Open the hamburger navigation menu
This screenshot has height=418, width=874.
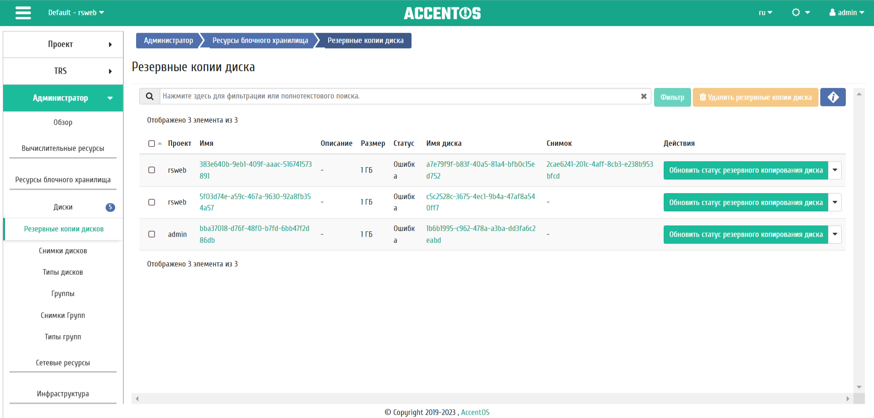(x=23, y=13)
